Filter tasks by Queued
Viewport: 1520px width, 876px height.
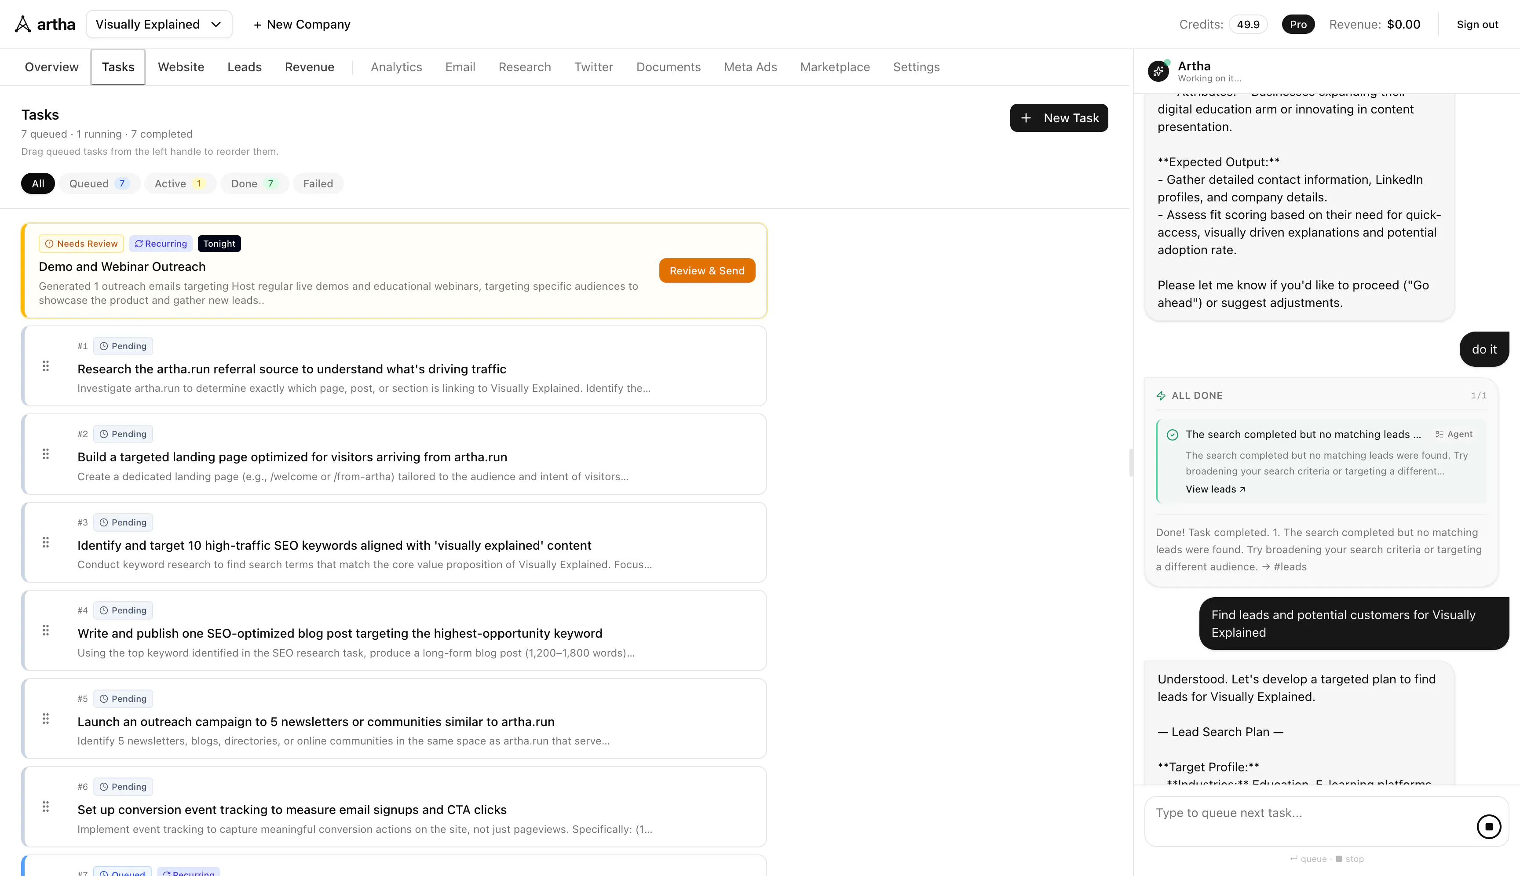click(99, 183)
